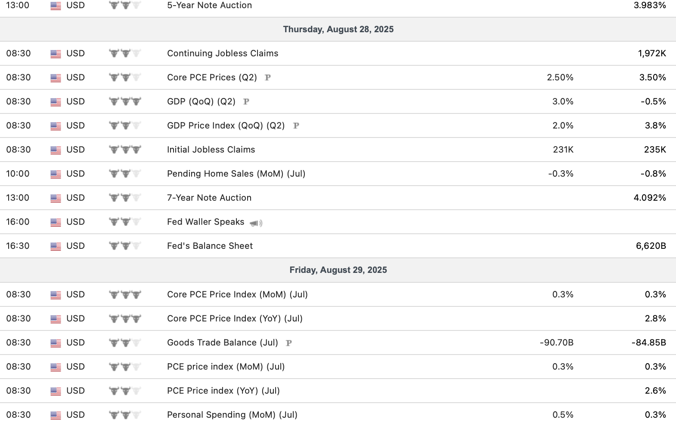Open the Pending Home Sales (MoM) (Jul) event
The width and height of the screenshot is (676, 422).
(236, 174)
